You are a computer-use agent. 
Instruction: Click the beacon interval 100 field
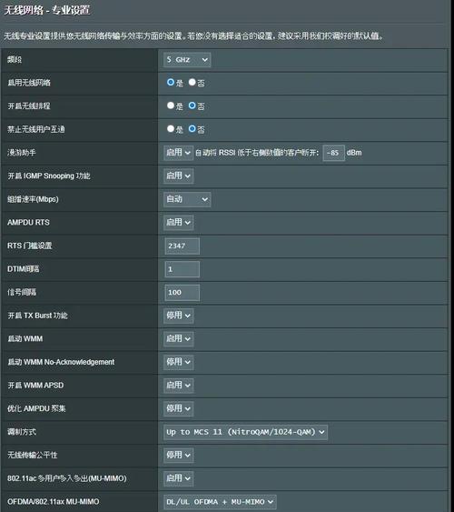[x=183, y=293]
